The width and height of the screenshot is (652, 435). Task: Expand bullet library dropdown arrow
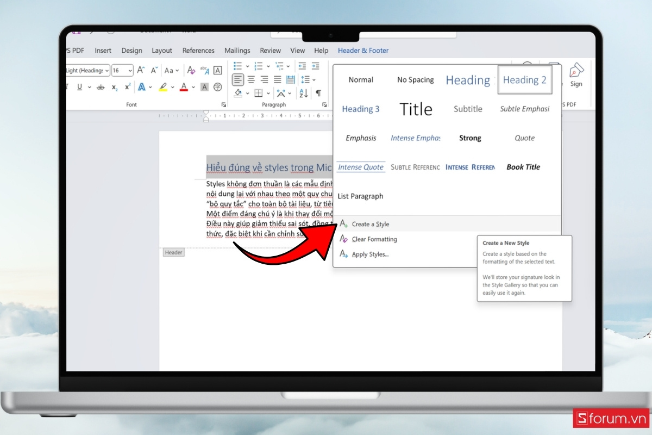(x=247, y=66)
